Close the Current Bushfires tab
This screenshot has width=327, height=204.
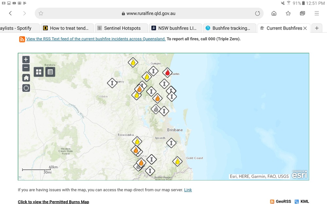(x=305, y=28)
